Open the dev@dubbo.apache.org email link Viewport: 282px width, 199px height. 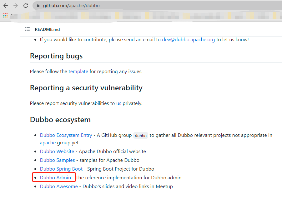(x=188, y=39)
